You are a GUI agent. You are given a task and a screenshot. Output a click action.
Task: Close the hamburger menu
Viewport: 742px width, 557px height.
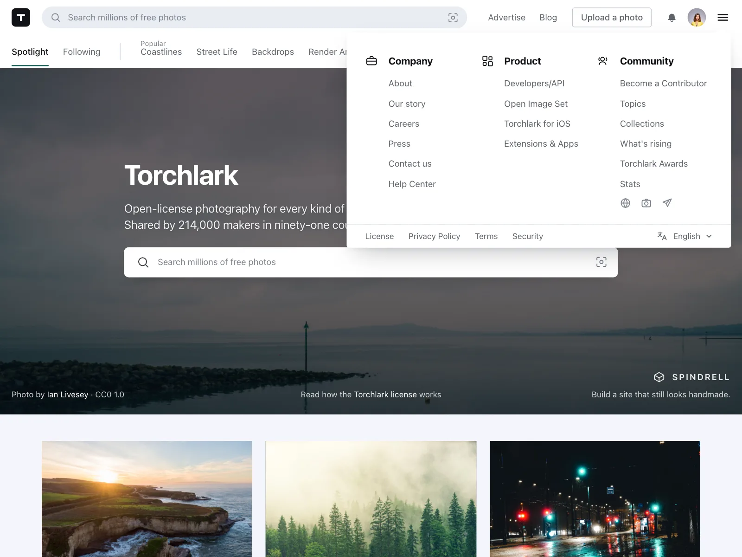723,18
